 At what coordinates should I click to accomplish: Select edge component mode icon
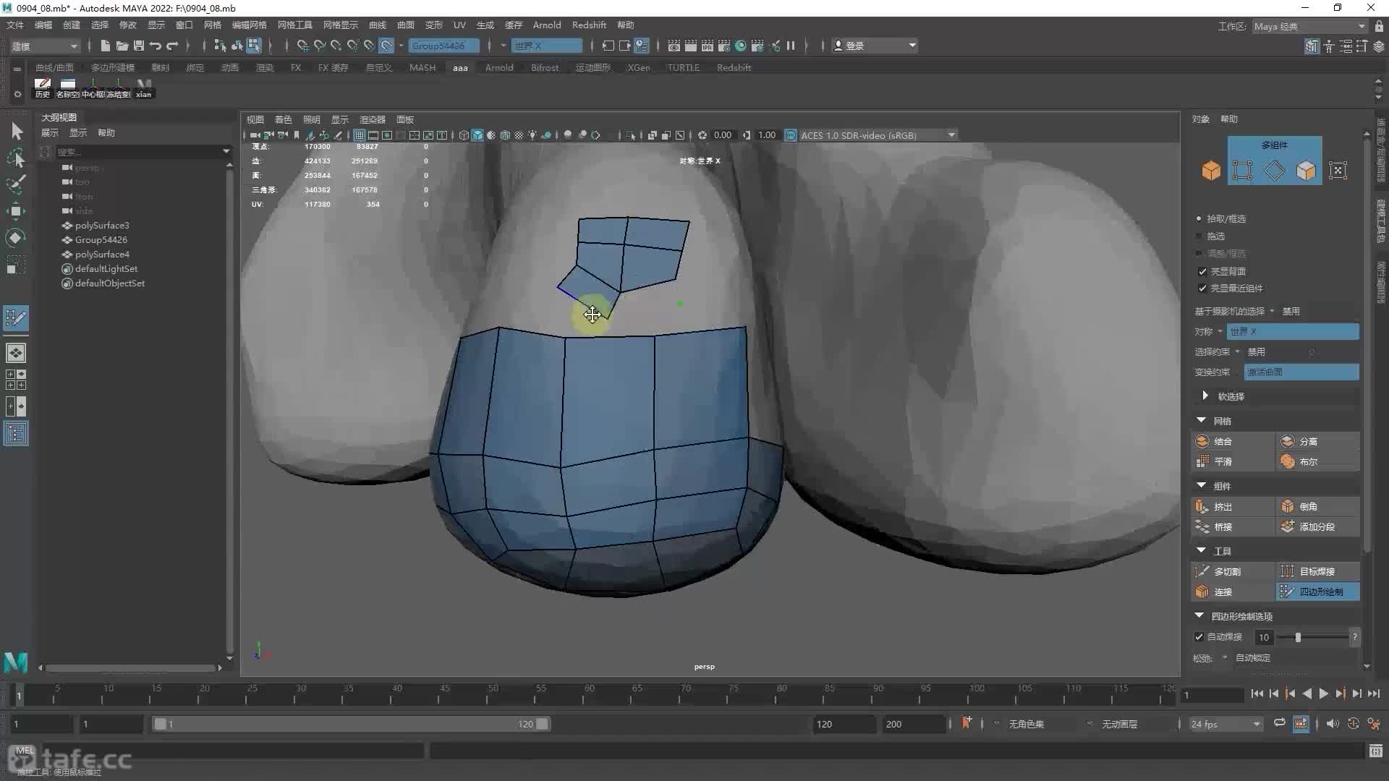[1275, 171]
